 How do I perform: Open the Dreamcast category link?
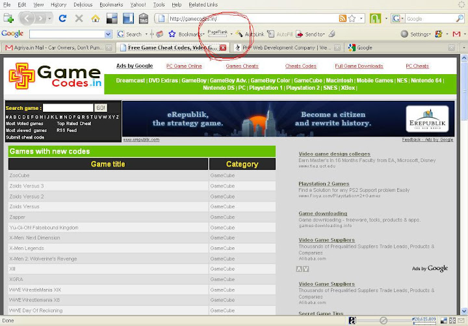point(131,81)
